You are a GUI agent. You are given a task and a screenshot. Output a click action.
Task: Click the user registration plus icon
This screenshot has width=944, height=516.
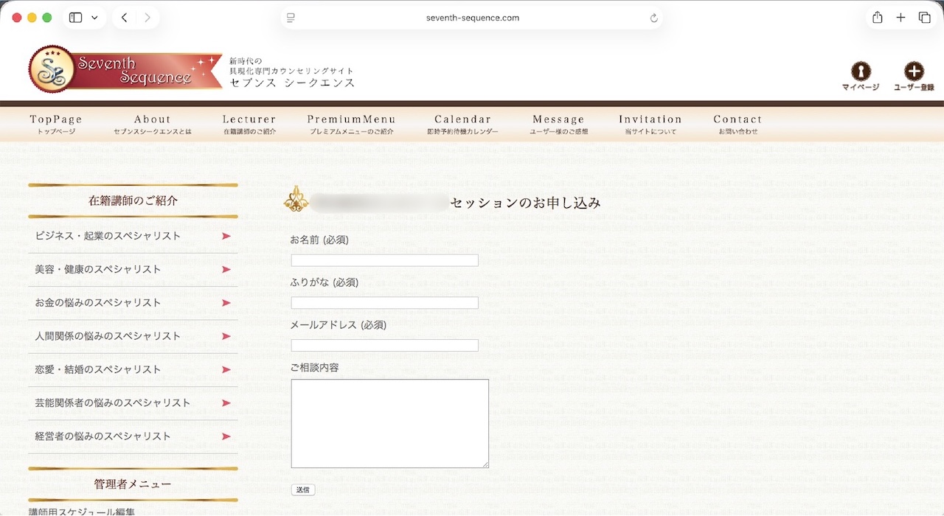click(x=914, y=72)
